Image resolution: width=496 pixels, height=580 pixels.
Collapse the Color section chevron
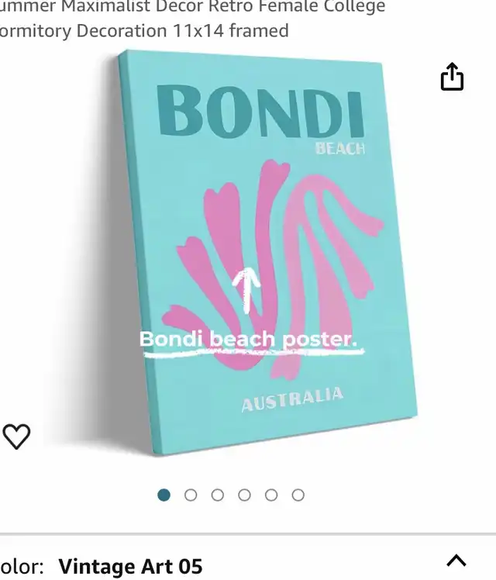456,561
